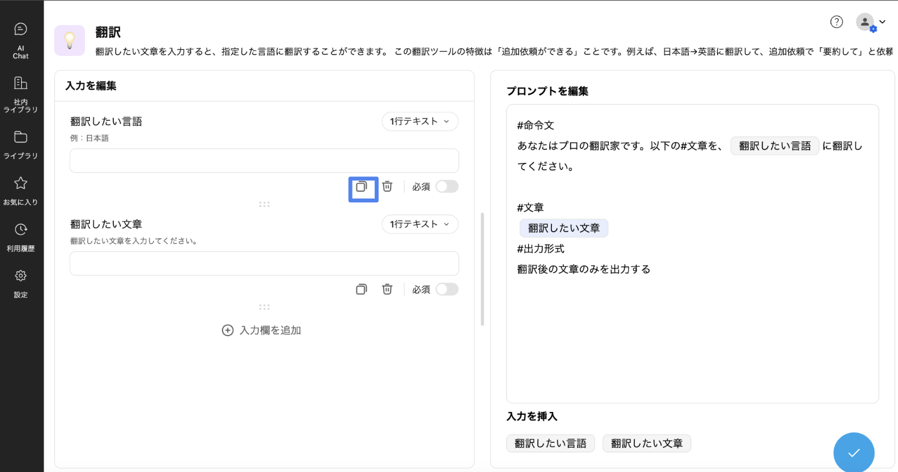898x472 pixels.
Task: Duplicate the 翻訳したい文章 input field
Action: [x=362, y=290]
